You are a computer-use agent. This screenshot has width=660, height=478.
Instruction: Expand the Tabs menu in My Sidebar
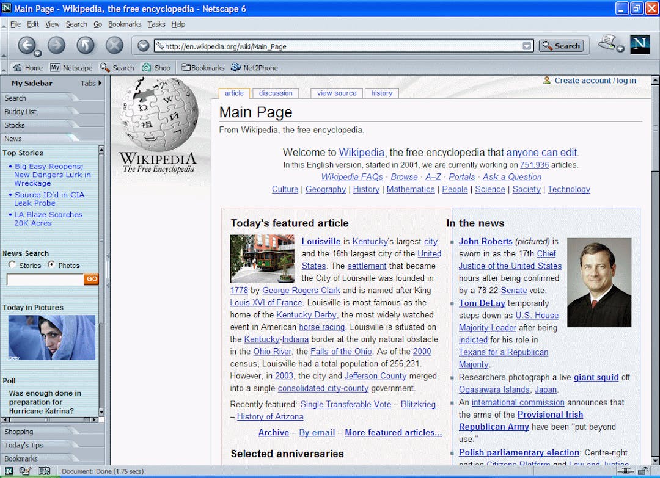[89, 83]
